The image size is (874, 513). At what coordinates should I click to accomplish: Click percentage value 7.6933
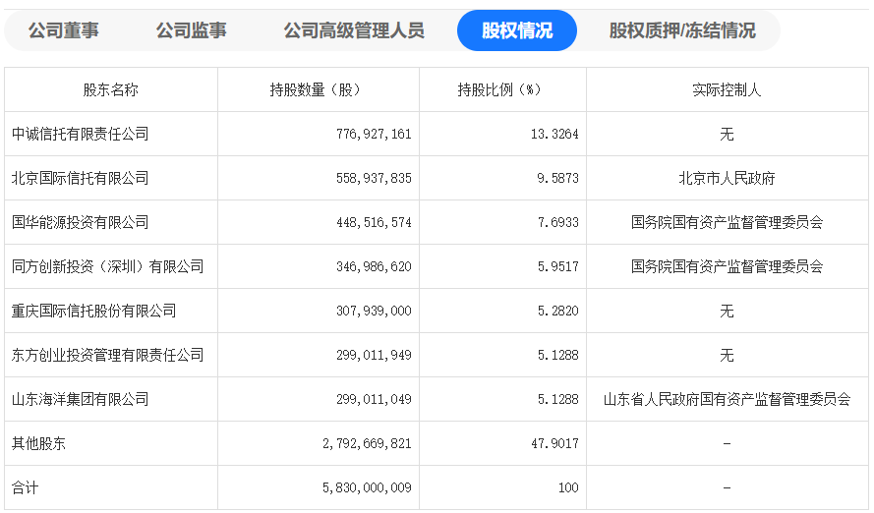[558, 223]
